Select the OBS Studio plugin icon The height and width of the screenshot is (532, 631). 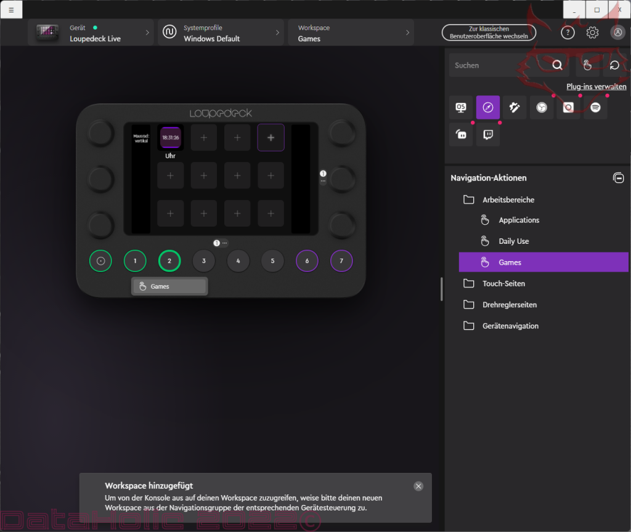542,107
